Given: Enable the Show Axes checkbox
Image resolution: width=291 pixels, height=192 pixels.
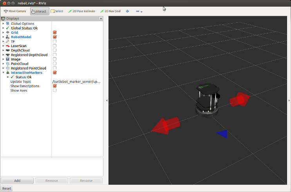Looking at the screenshot, I should click(x=55, y=90).
